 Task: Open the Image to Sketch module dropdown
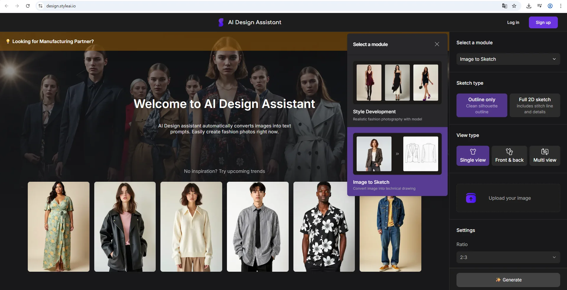pyautogui.click(x=507, y=59)
